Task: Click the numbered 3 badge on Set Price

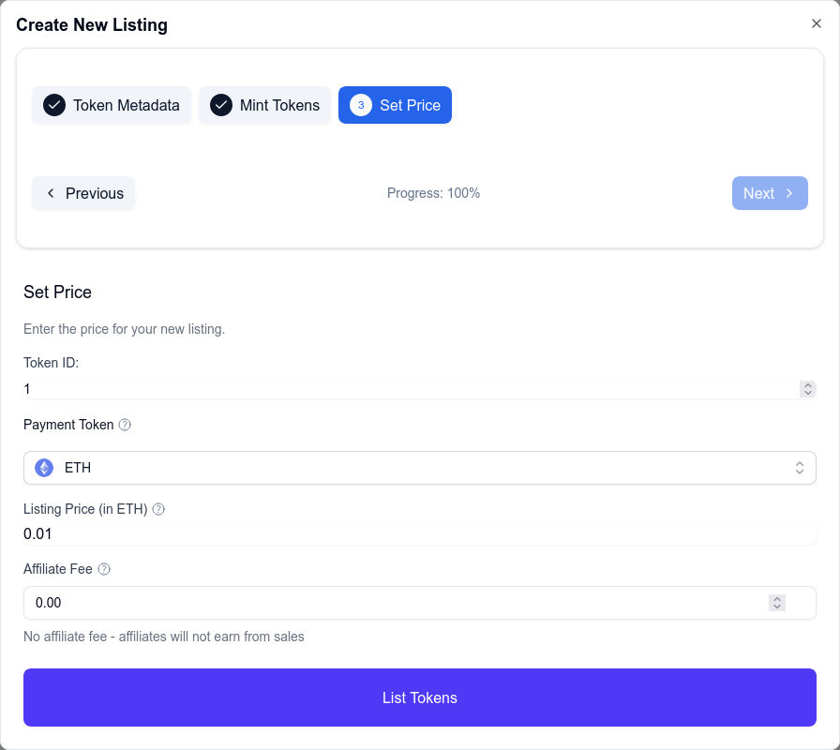Action: click(360, 105)
